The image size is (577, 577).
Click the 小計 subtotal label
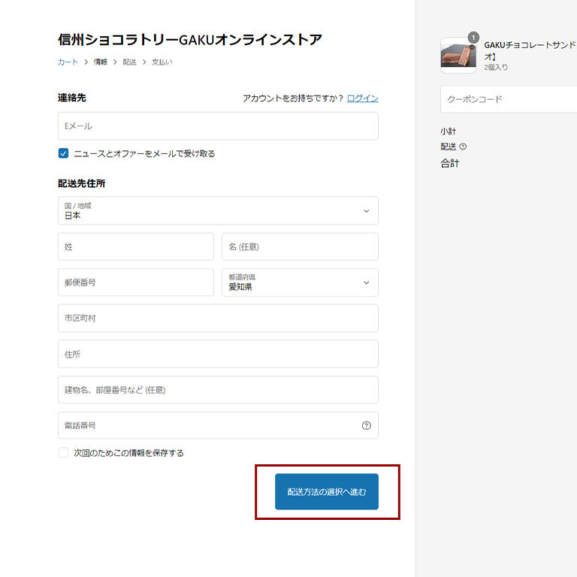tap(449, 131)
